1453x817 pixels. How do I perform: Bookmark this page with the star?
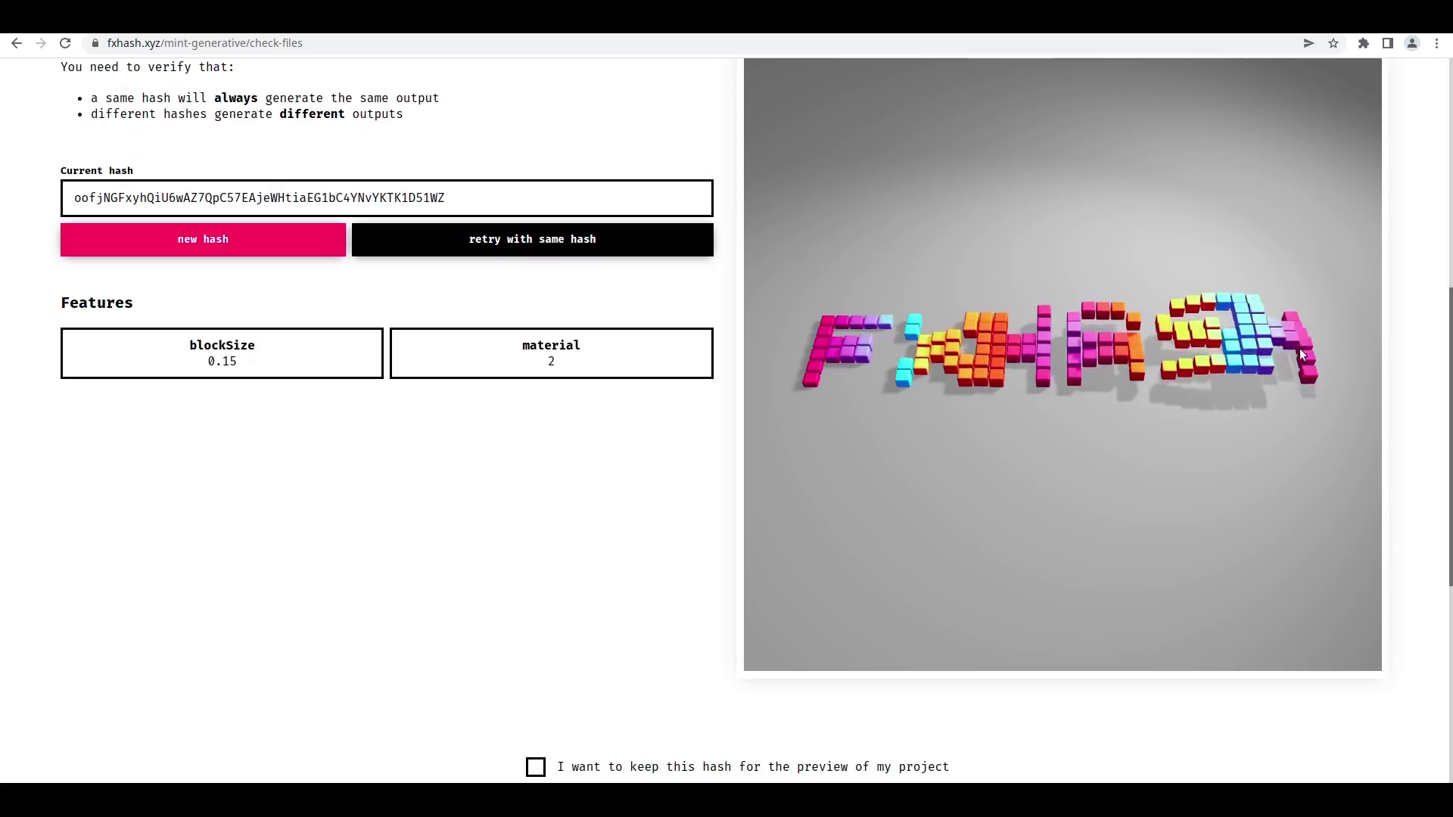[1333, 43]
